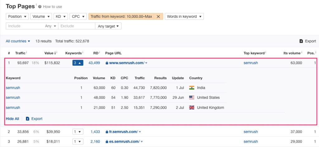319x147 pixels.
Task: Remove the Traffic from keyword filter with X
Action: [158, 16]
